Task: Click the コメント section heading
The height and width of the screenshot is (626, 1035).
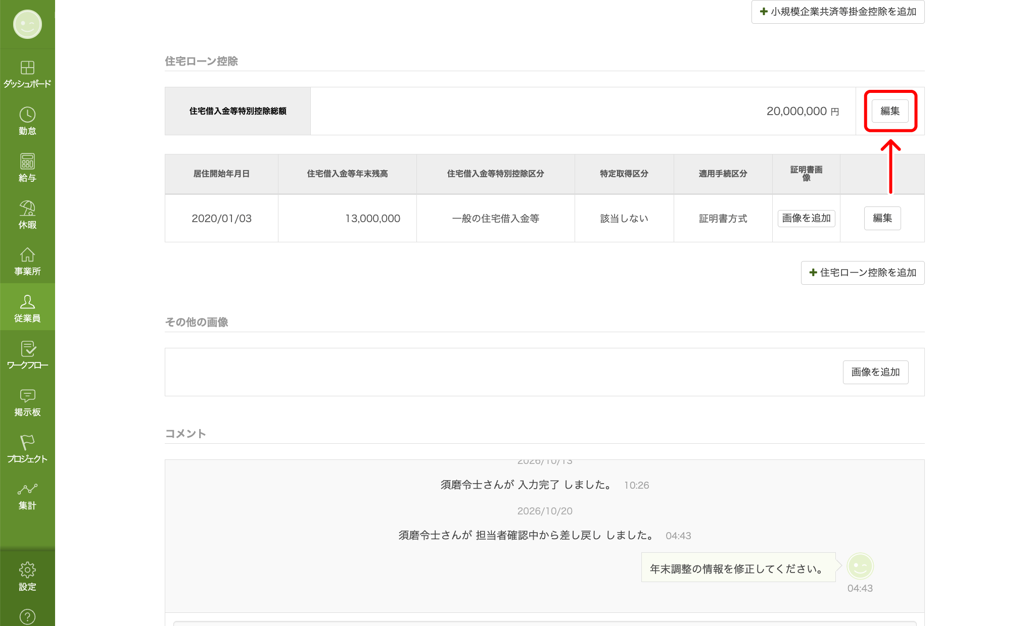Action: pyautogui.click(x=185, y=434)
